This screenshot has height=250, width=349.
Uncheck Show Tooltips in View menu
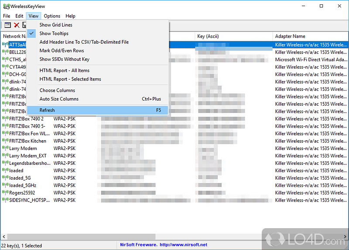point(97,34)
